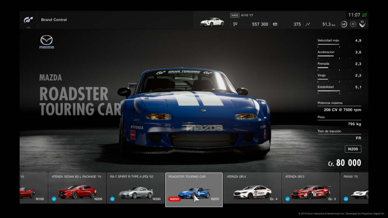
Task: Click the N300 class label on RX-7 card
Action: [156, 199]
